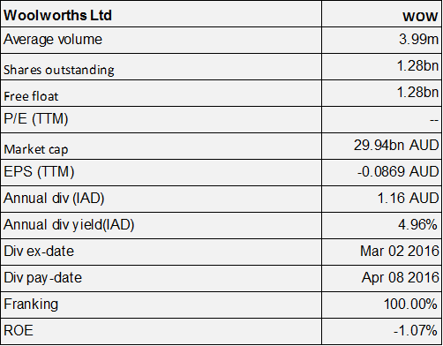Image resolution: width=443 pixels, height=346 pixels.
Task: Click the Average volume label
Action: pos(53,40)
